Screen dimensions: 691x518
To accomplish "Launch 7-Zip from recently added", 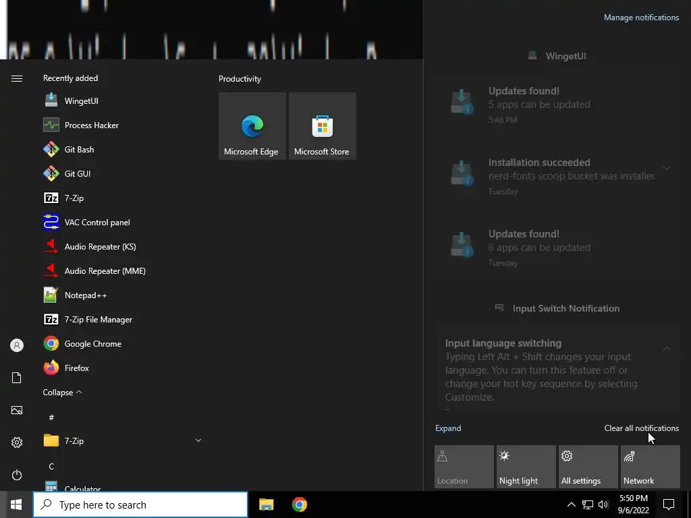I will click(122, 198).
